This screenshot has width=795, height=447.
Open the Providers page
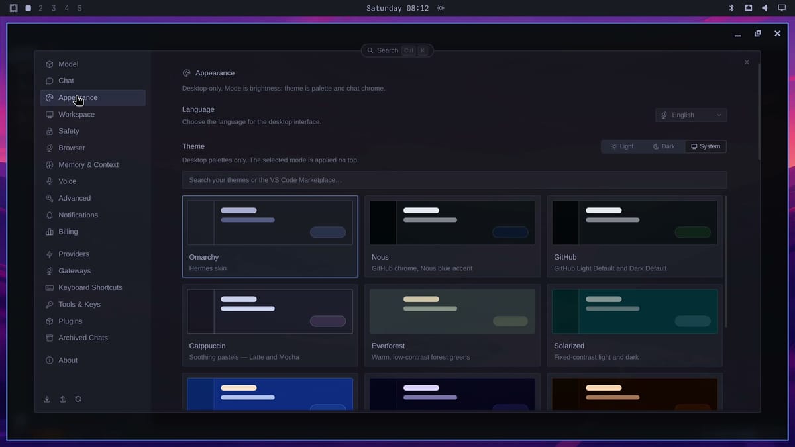coord(93,254)
